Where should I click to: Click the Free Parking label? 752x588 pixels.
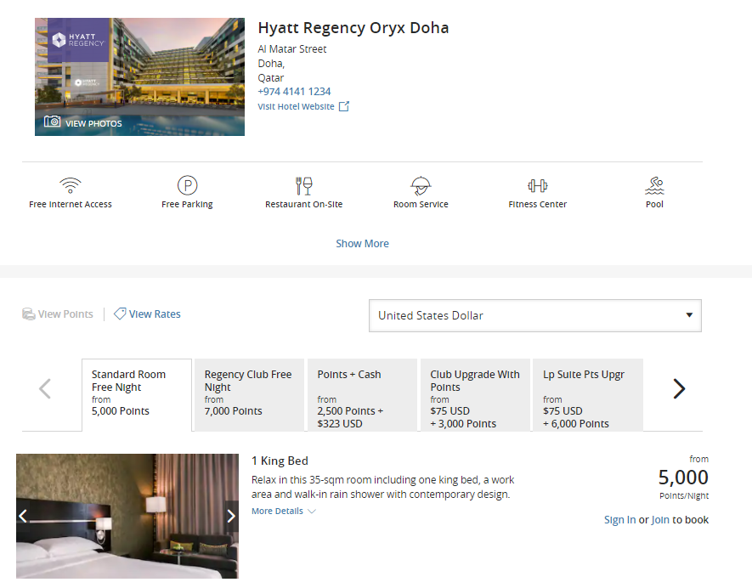tap(187, 204)
